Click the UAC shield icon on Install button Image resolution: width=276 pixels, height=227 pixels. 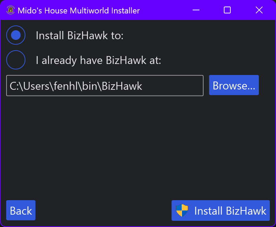182,210
